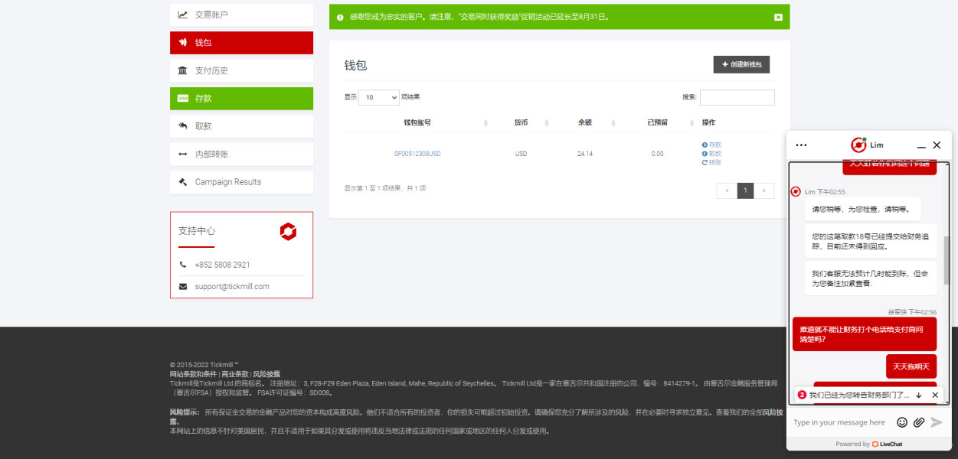Dismiss the green promotion notice

point(778,17)
